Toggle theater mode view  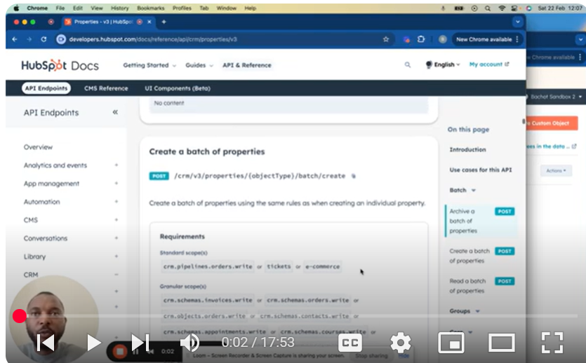pos(502,343)
